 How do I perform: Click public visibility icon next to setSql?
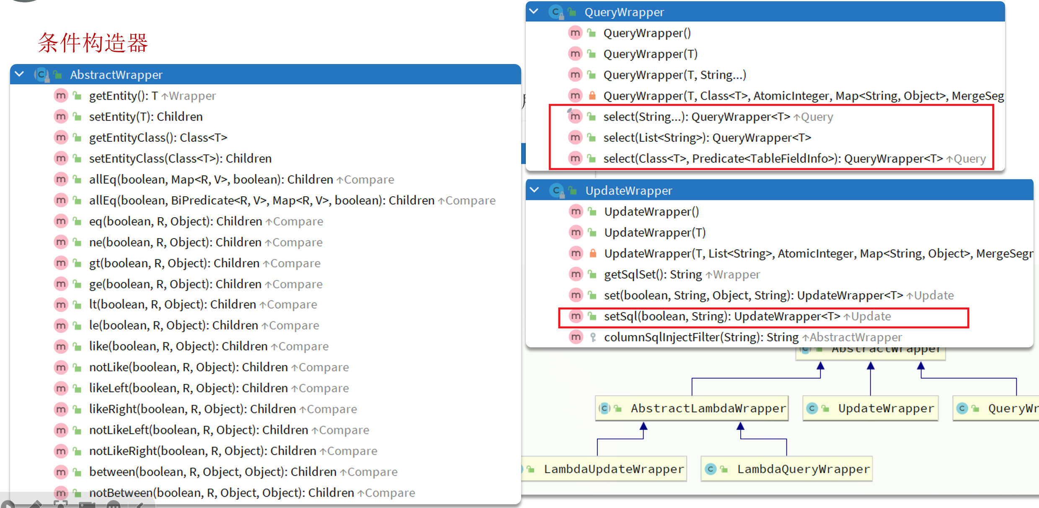(x=592, y=316)
